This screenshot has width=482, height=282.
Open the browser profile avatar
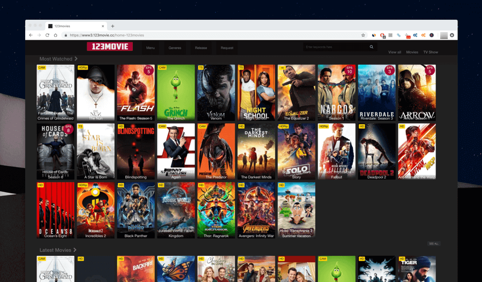click(443, 35)
